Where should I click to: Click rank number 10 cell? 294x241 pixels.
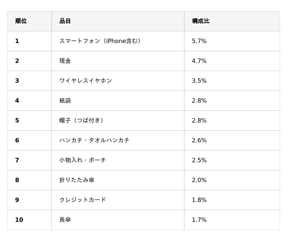[29, 220]
